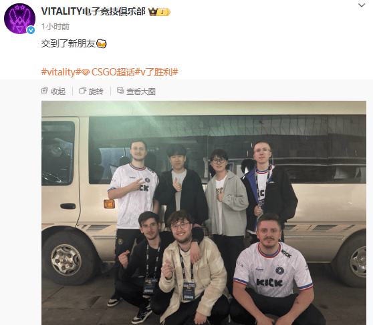Click the collapse image icon beside 收起
Viewport: 373px width, 325px height.
pyautogui.click(x=45, y=91)
